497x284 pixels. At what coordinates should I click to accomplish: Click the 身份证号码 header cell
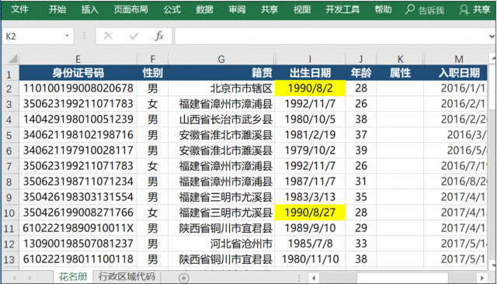78,73
